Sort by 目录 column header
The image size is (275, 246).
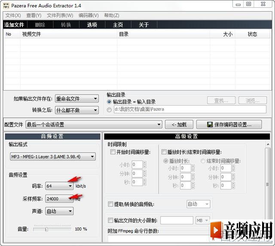(163, 34)
